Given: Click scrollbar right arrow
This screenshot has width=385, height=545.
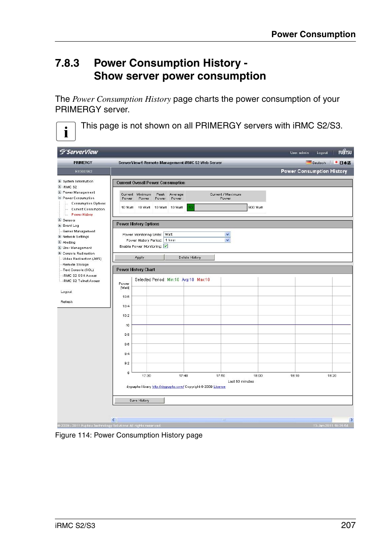Looking at the screenshot, I should (x=351, y=420).
